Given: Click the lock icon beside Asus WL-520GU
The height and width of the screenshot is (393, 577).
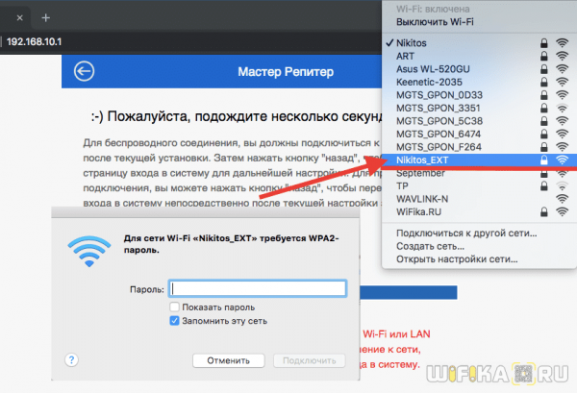Looking at the screenshot, I should 544,69.
